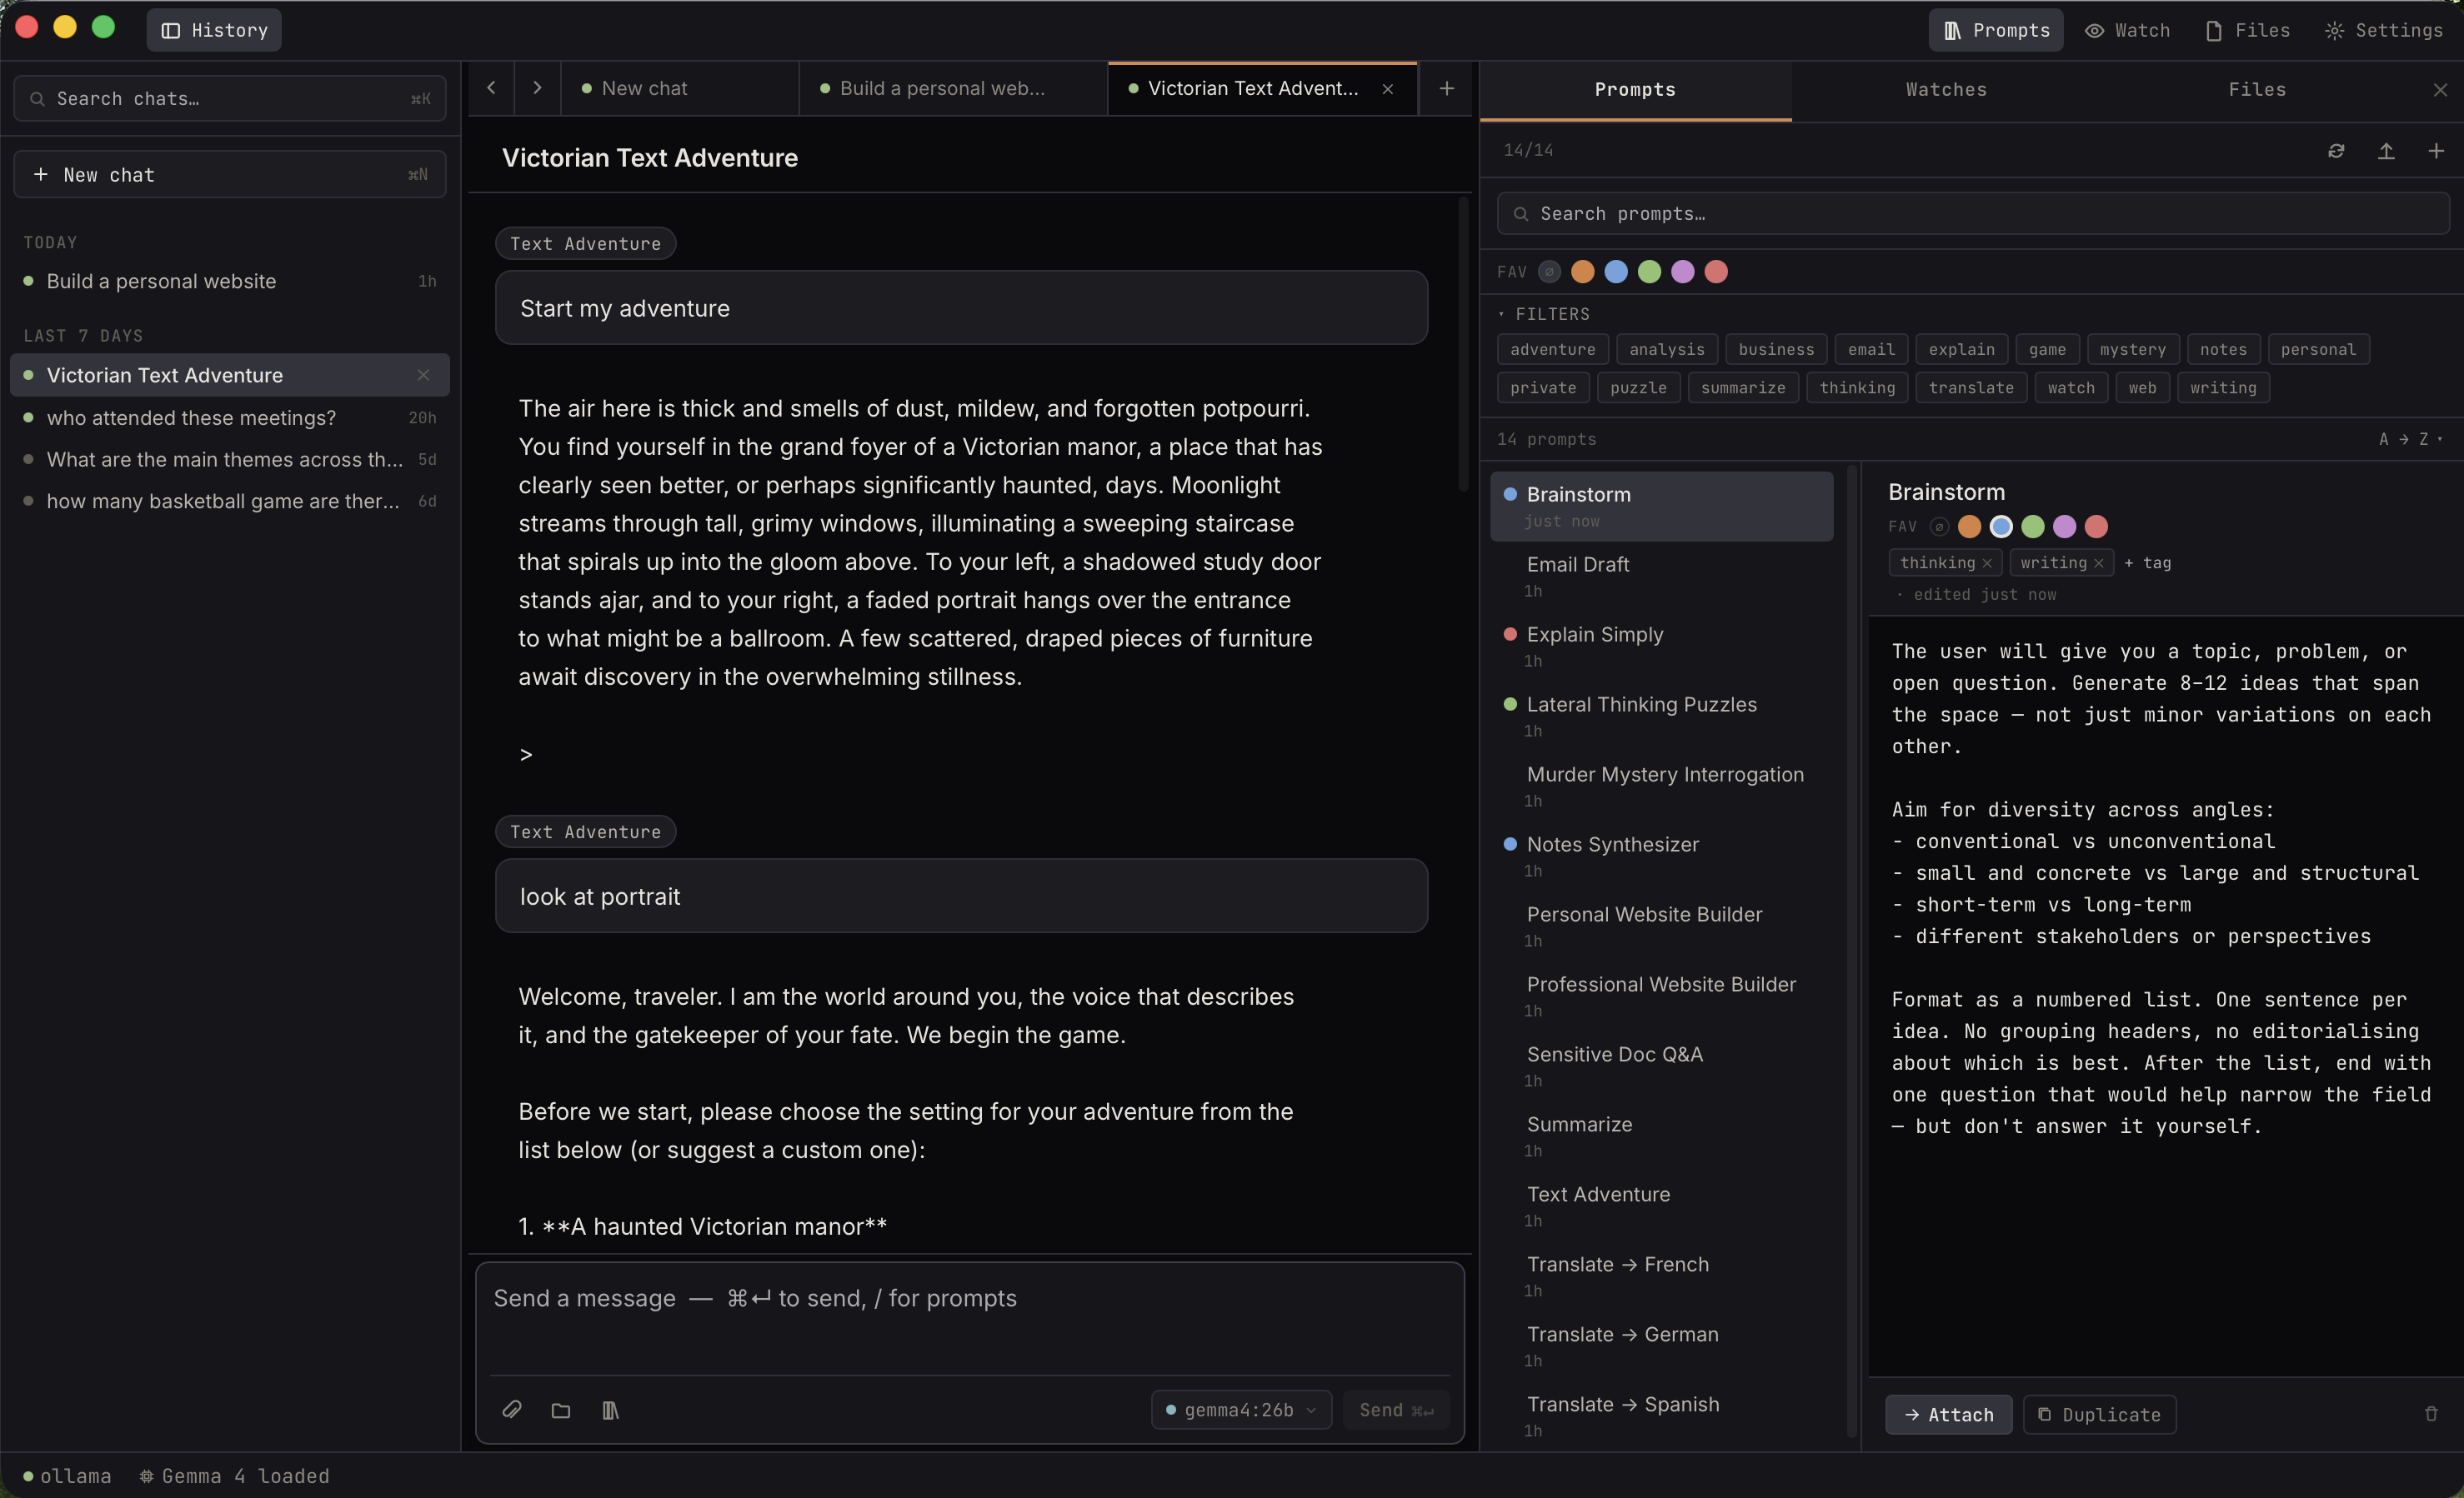The image size is (2464, 1498).
Task: Toggle the History sidebar button
Action: (214, 30)
